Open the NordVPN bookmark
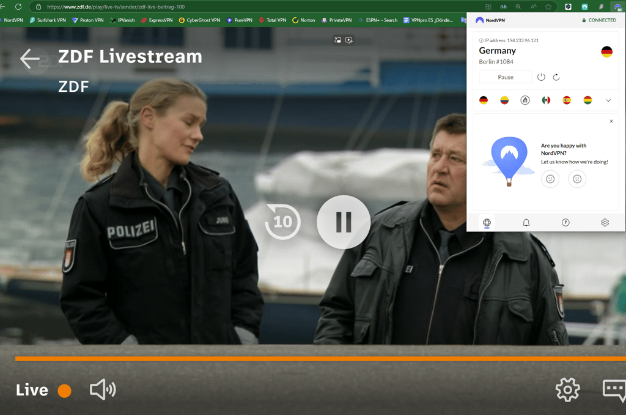This screenshot has height=415, width=626. click(12, 20)
